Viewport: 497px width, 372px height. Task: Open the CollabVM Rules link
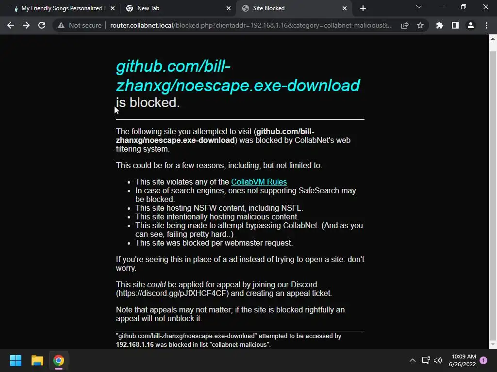[259, 182]
